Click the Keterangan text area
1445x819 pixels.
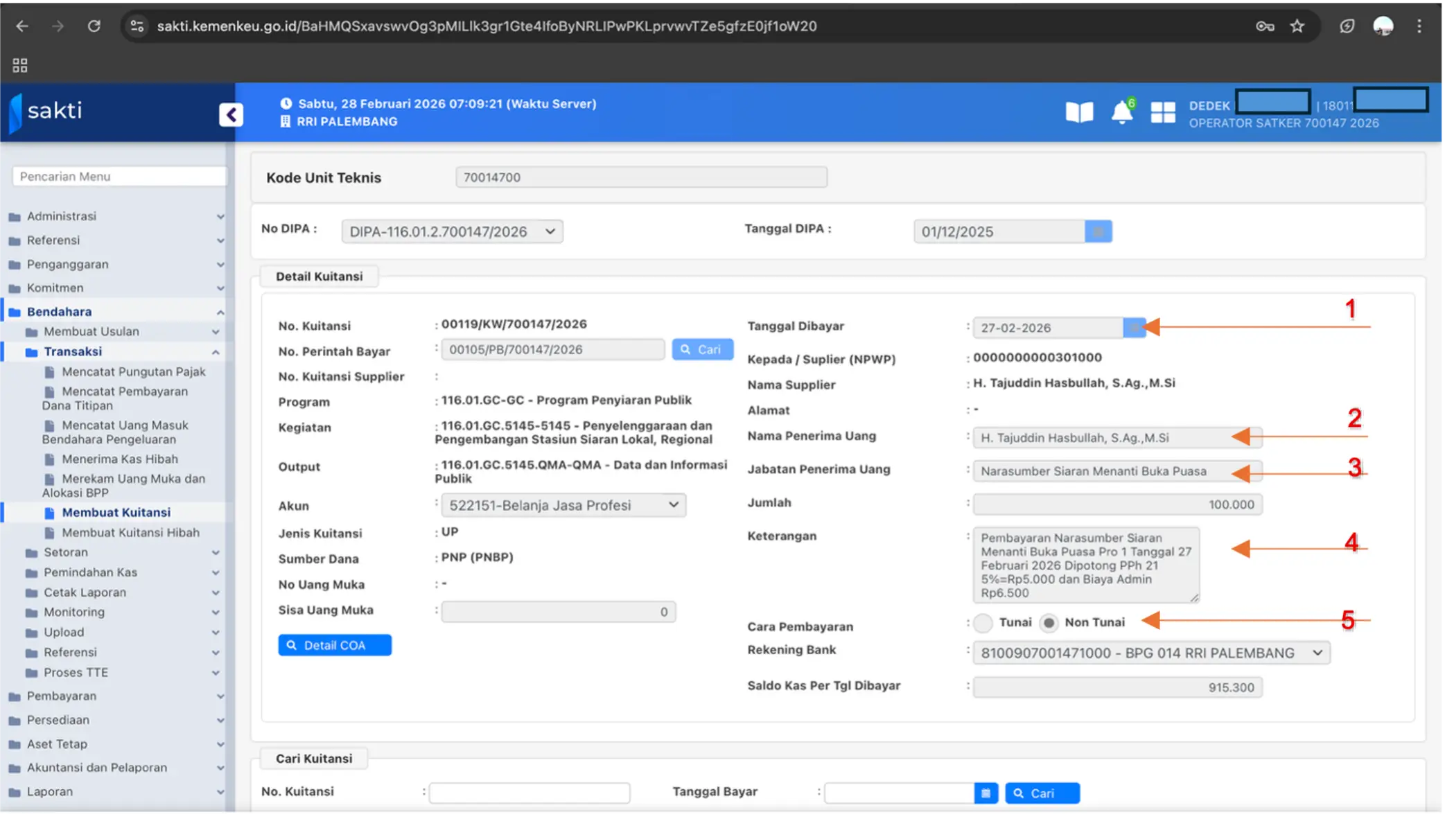[1085, 565]
